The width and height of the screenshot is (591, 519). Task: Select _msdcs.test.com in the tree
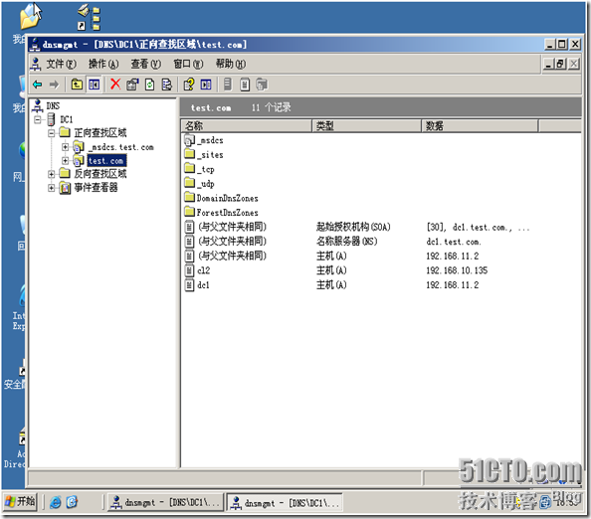[122, 147]
